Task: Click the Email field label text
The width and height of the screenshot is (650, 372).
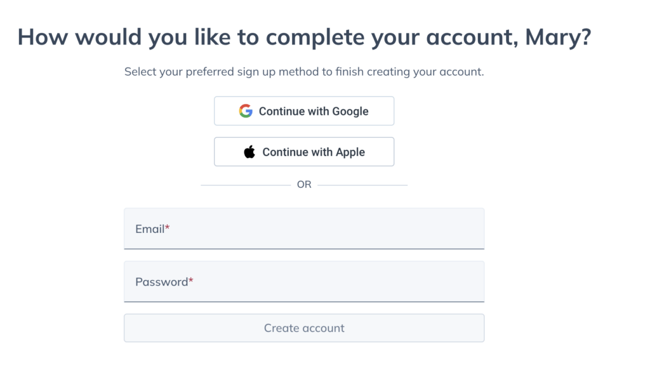Action: pos(150,229)
